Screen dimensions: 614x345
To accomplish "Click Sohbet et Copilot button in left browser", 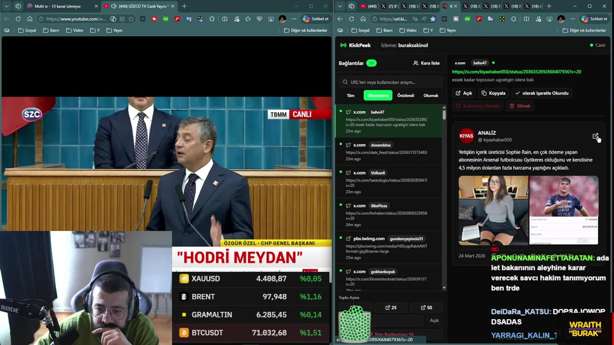I will 315,19.
